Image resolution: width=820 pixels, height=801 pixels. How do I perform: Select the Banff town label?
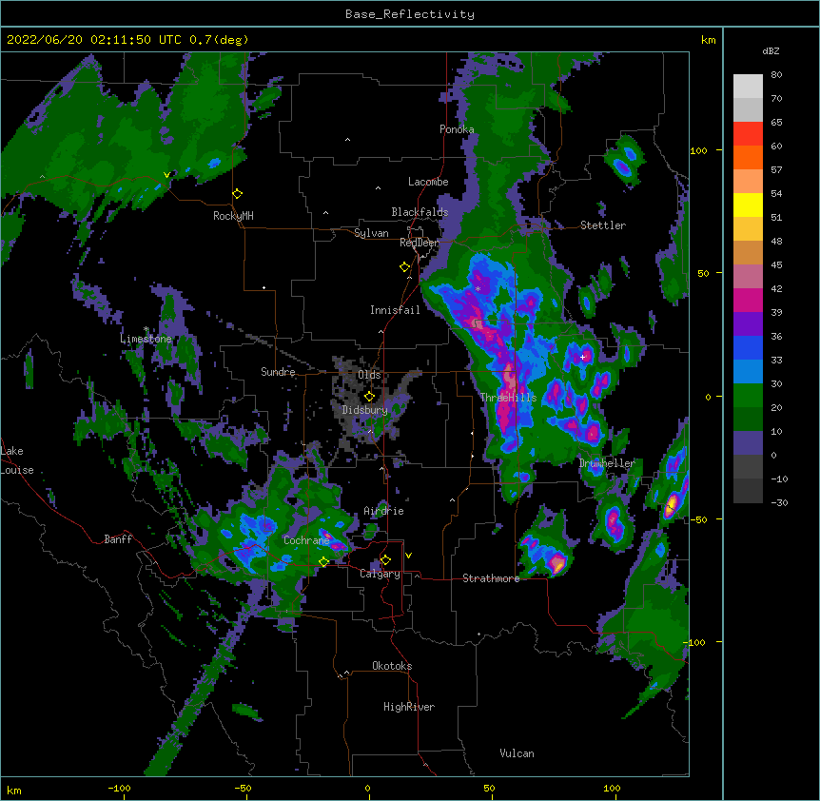pos(118,539)
